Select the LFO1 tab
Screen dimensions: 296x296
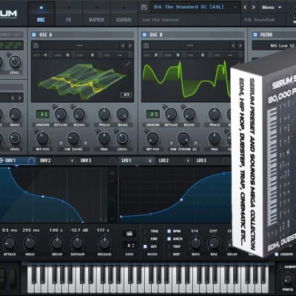(x=137, y=161)
